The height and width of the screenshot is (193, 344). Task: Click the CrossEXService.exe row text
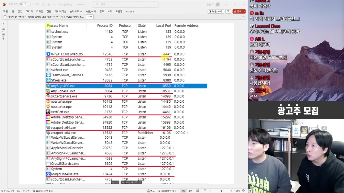(x=65, y=164)
